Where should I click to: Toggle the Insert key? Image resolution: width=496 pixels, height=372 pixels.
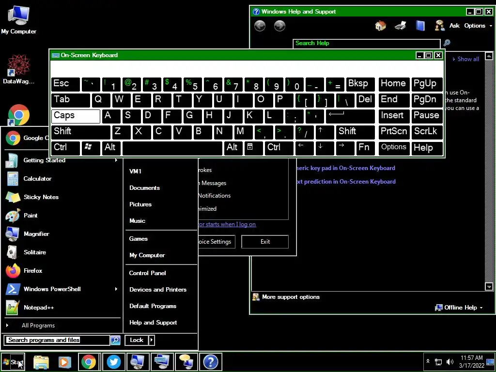(x=394, y=116)
